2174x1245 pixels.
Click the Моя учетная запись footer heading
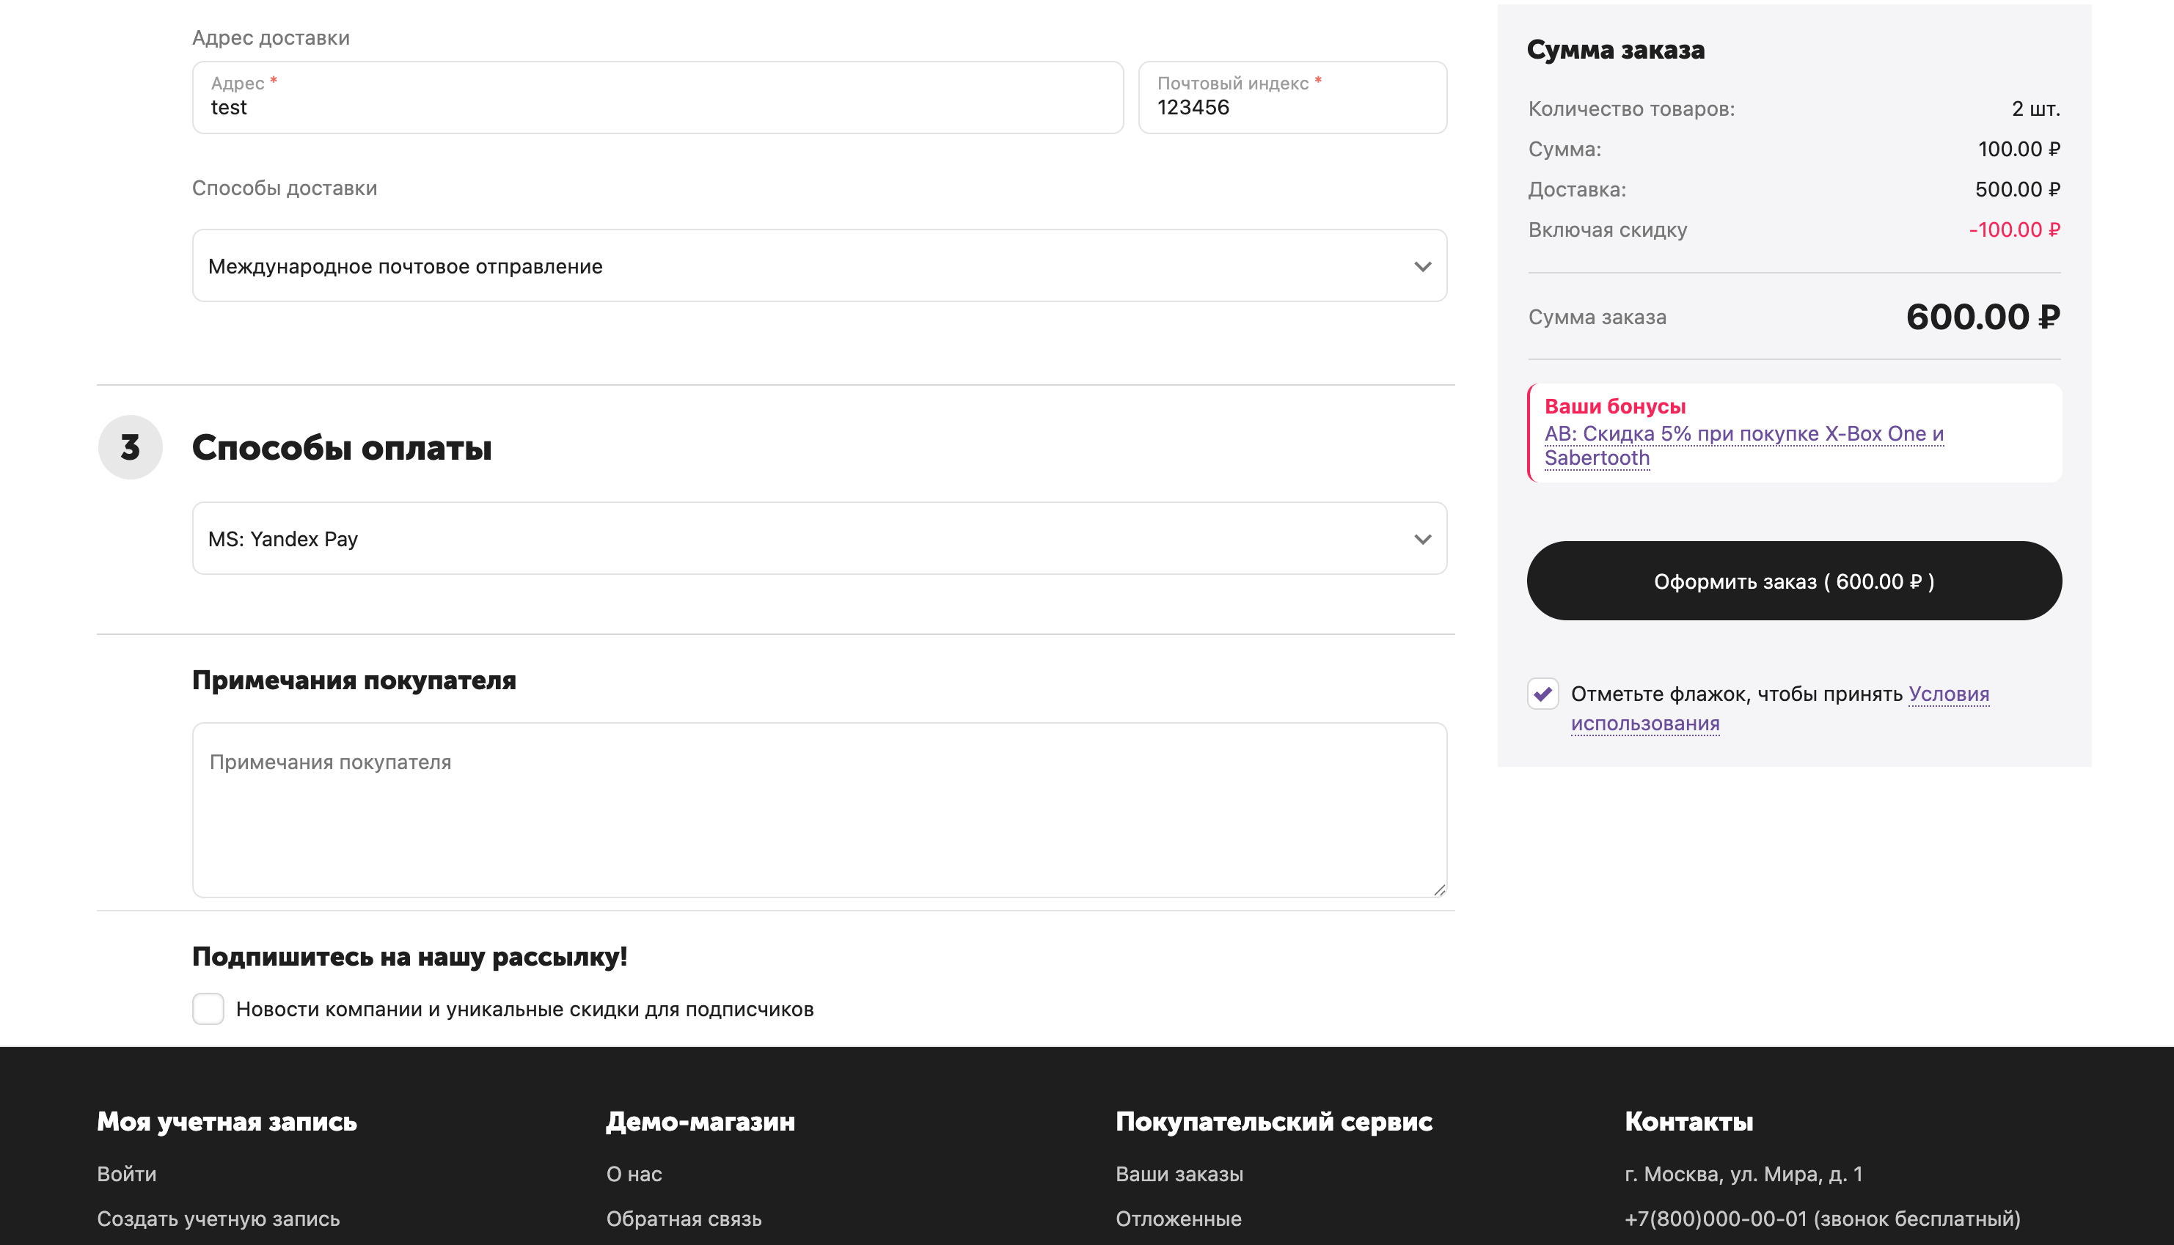[x=227, y=1122]
